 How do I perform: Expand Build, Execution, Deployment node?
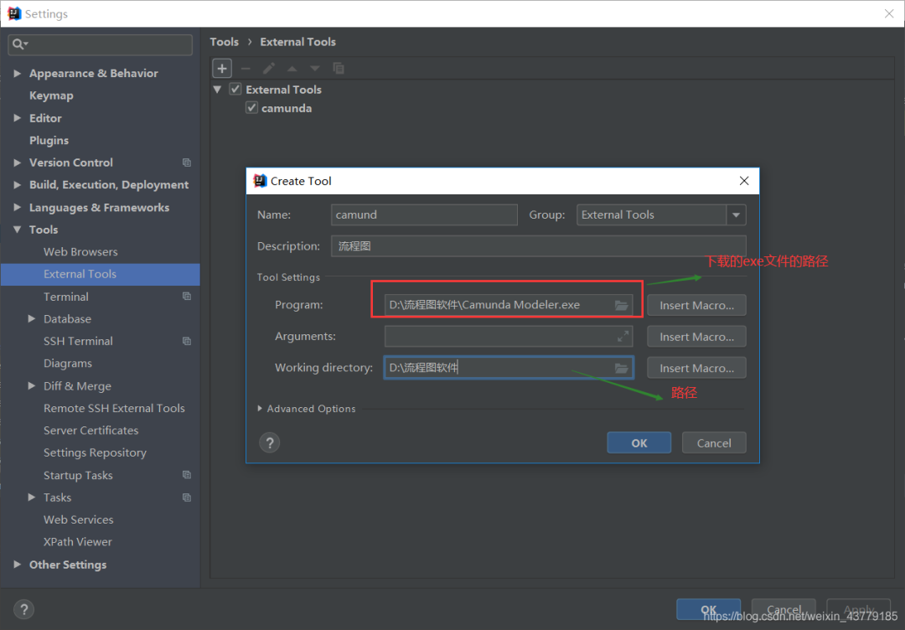[x=18, y=184]
